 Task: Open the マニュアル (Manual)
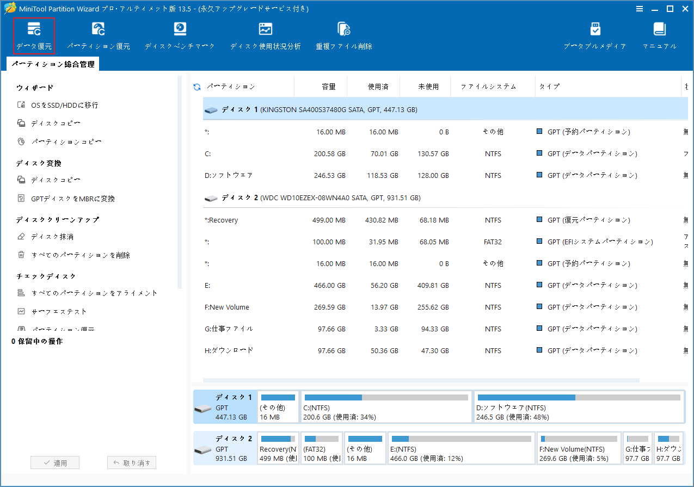click(659, 35)
